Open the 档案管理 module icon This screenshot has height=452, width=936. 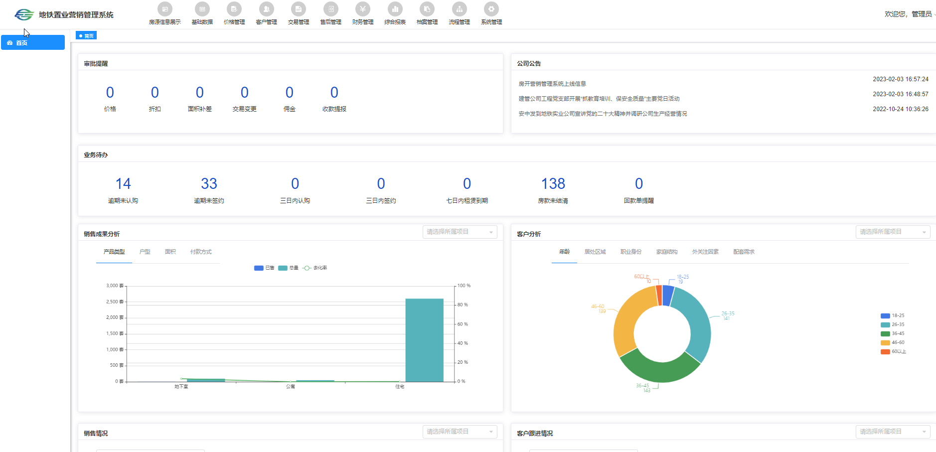[427, 9]
